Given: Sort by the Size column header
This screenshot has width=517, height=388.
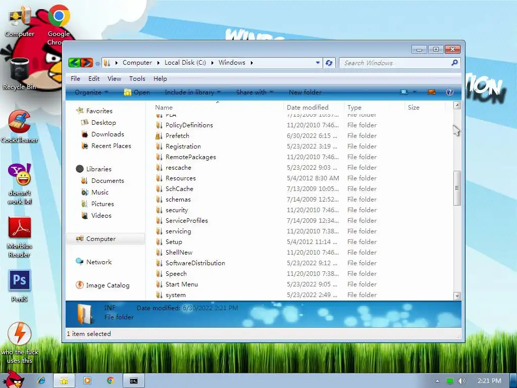Looking at the screenshot, I should [x=425, y=107].
